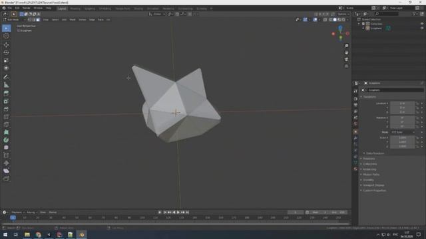This screenshot has height=239, width=426.
Task: Expand the Delta Transform panel
Action: pos(375,153)
